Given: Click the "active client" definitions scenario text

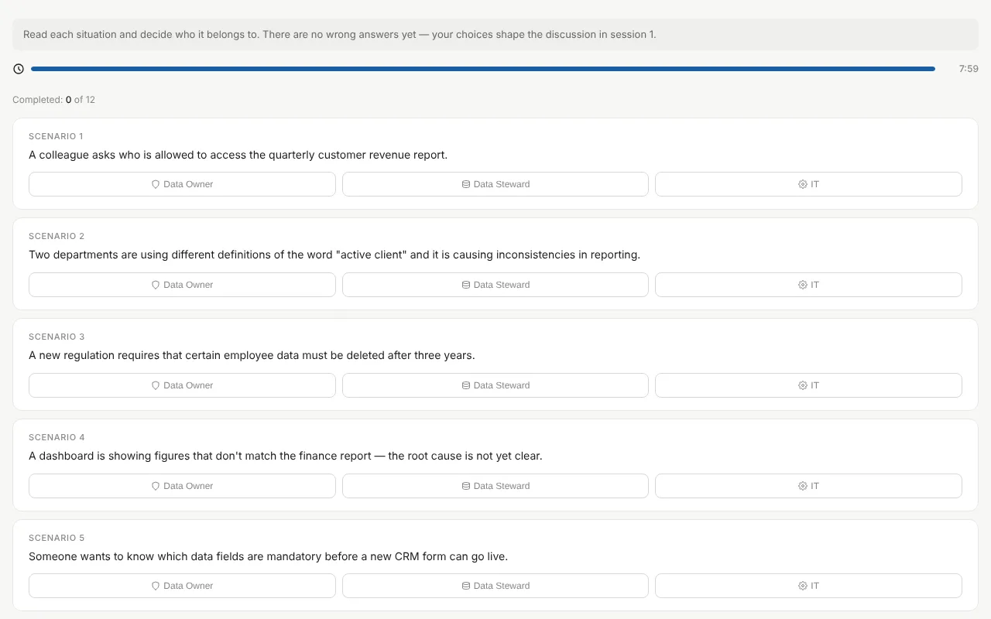Looking at the screenshot, I should click(334, 255).
